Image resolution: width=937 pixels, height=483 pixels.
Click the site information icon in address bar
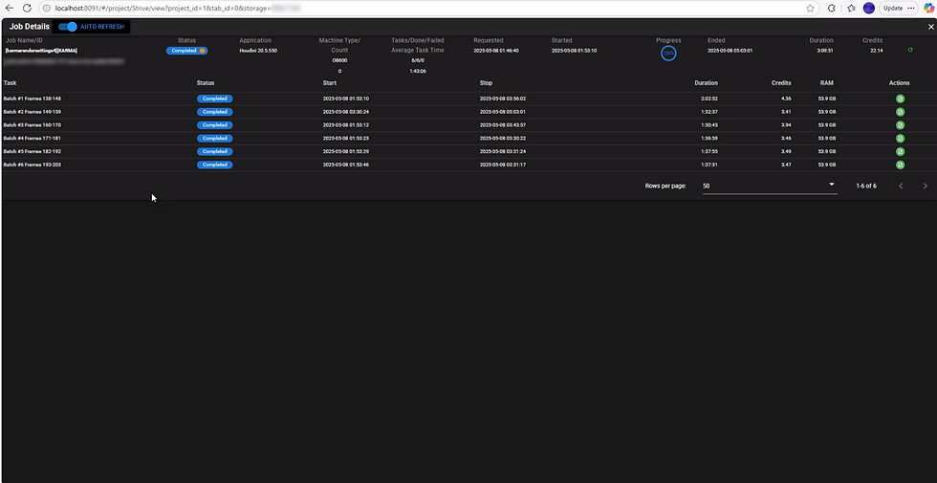(46, 9)
